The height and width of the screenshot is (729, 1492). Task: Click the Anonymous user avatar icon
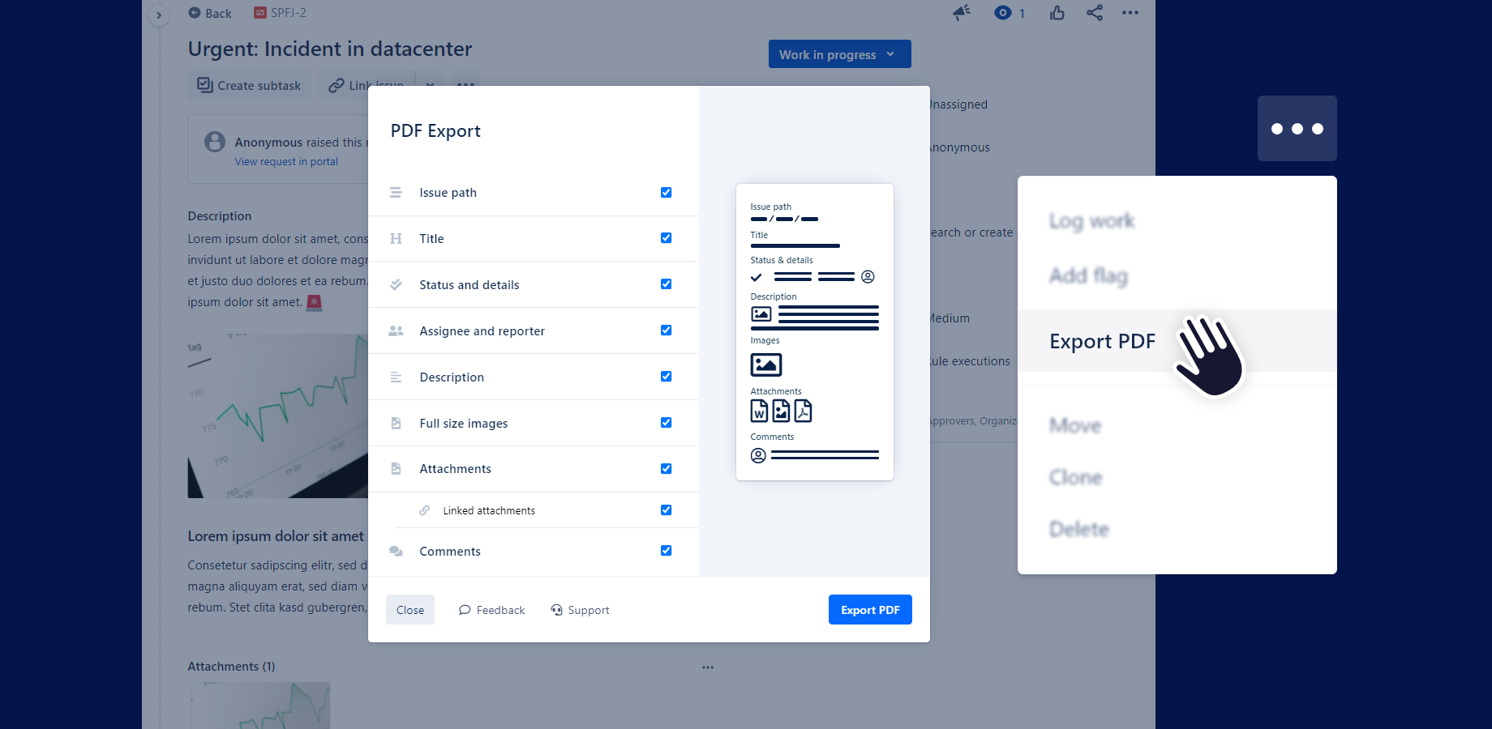(215, 142)
